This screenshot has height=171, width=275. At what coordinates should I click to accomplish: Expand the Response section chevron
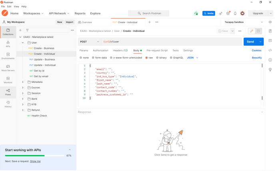[x=262, y=112]
